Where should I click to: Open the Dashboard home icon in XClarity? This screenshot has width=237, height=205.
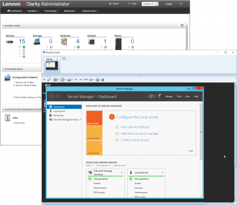pyautogui.click(x=9, y=11)
